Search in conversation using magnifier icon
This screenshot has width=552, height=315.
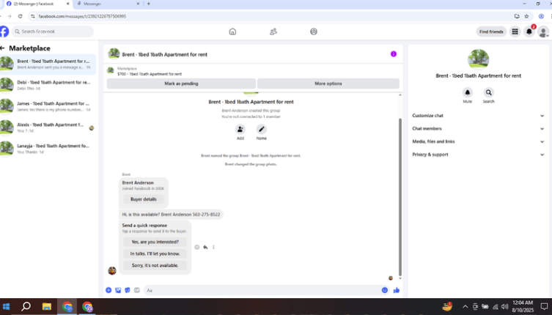488,92
